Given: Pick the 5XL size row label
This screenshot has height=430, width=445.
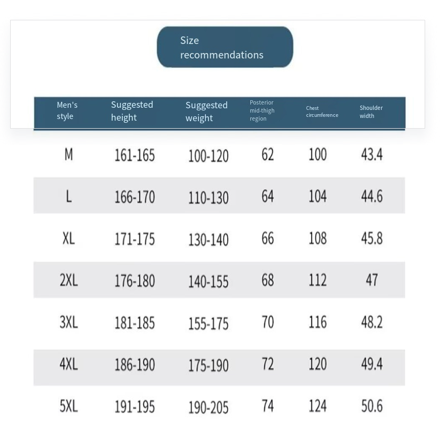Looking at the screenshot, I should (x=69, y=406).
